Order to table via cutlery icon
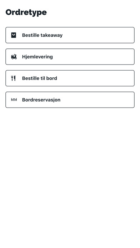 pyautogui.click(x=14, y=78)
